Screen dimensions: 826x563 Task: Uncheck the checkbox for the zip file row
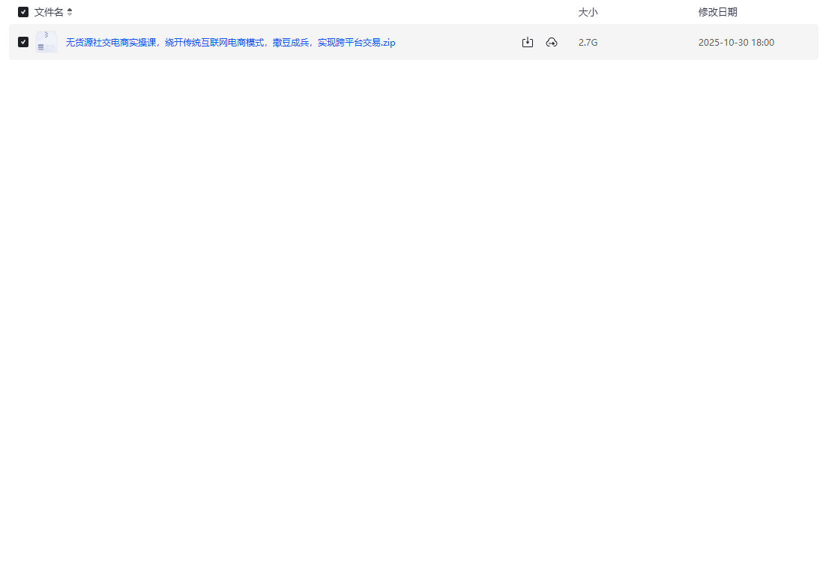coord(23,42)
